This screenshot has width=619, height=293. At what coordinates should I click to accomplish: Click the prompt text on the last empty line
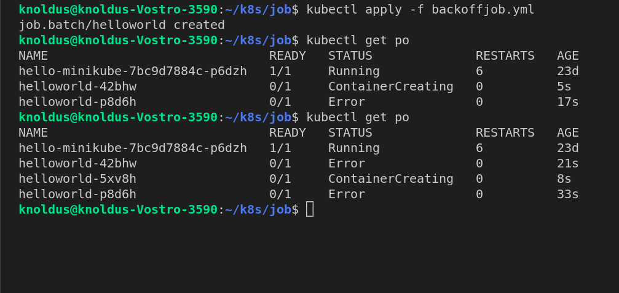[159, 209]
